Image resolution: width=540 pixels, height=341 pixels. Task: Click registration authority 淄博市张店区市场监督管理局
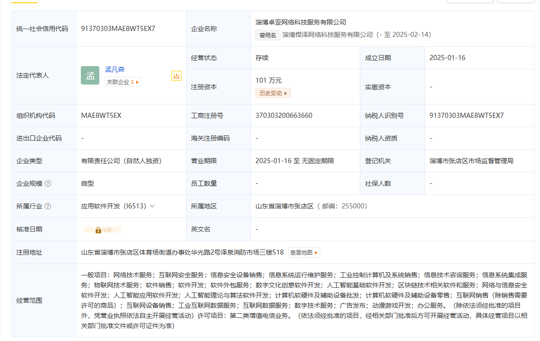pyautogui.click(x=471, y=161)
